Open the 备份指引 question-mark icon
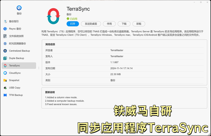Viewport: 211px width, 136px height. tap(5, 21)
